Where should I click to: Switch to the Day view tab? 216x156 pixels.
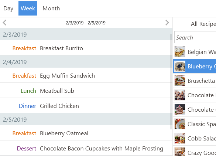(8, 8)
